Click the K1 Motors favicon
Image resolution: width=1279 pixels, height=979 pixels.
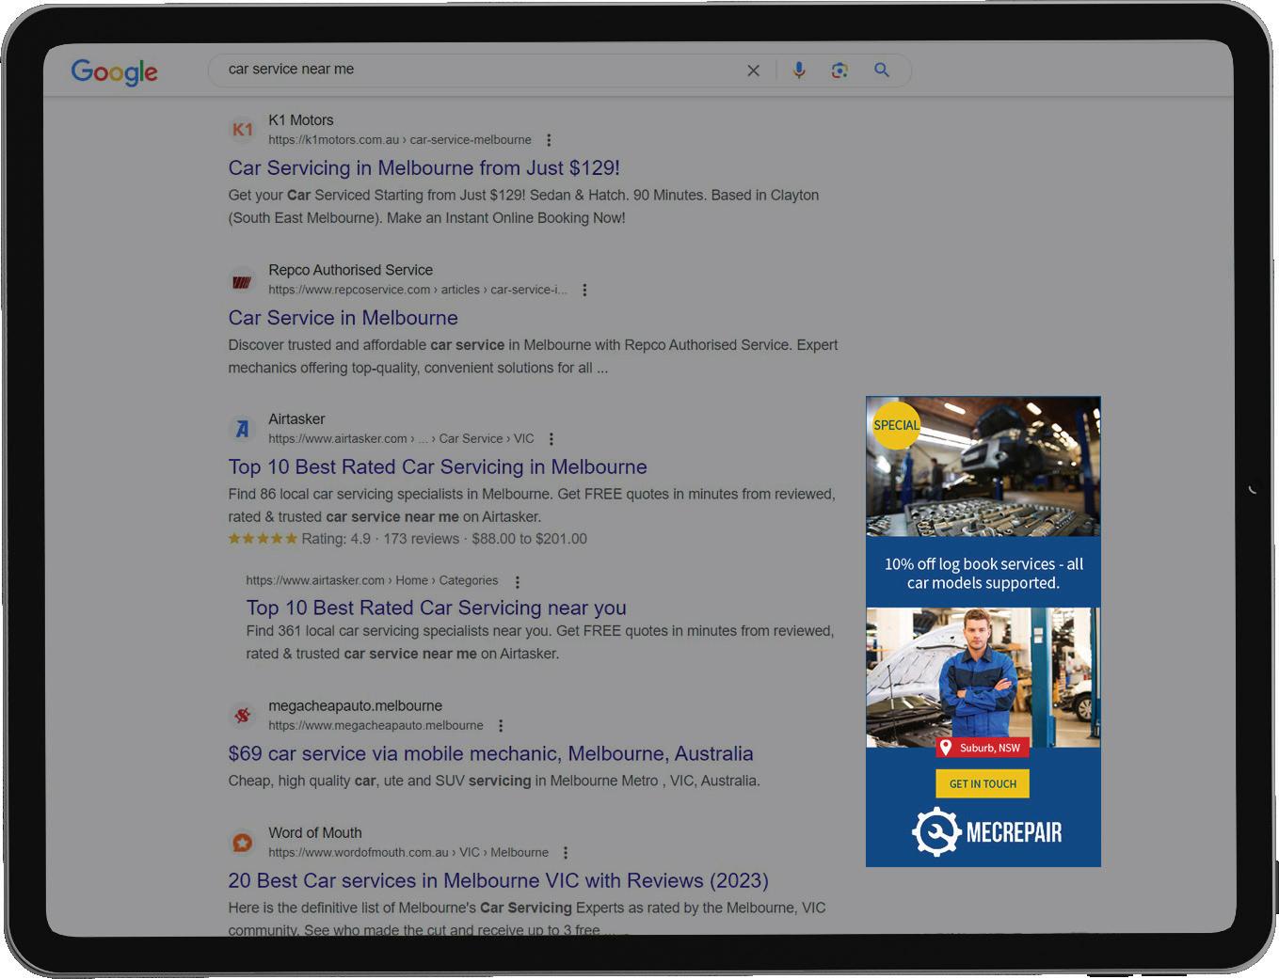pos(243,130)
